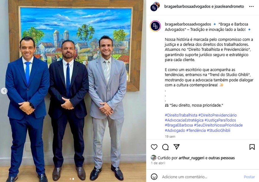Viewport: 259px width, 182px height.
Task: Open the #StudioGhibli hashtag
Action: (x=218, y=130)
